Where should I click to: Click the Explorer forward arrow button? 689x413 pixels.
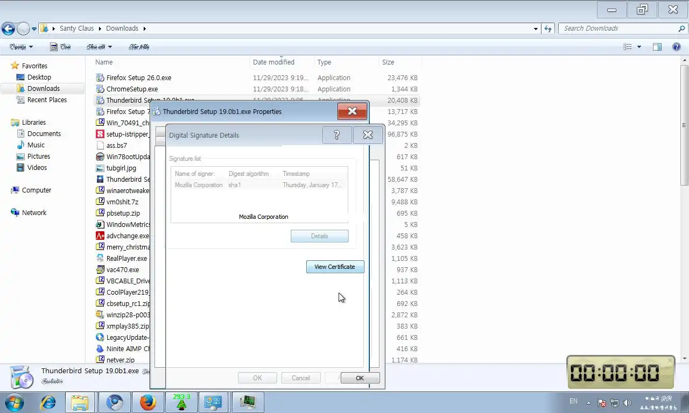(23, 29)
